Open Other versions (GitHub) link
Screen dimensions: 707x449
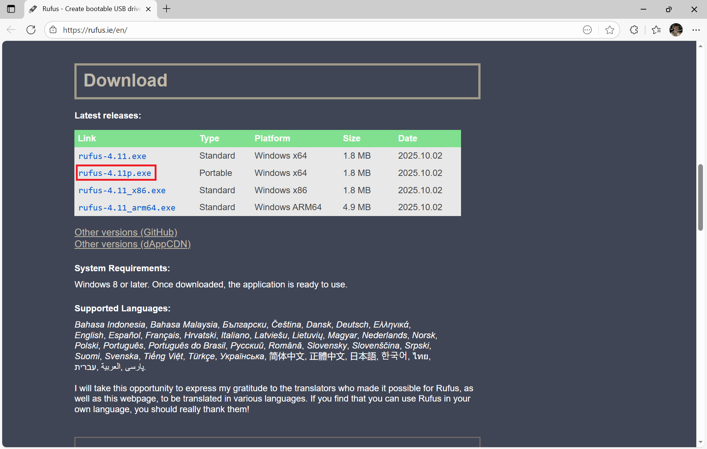pos(126,232)
